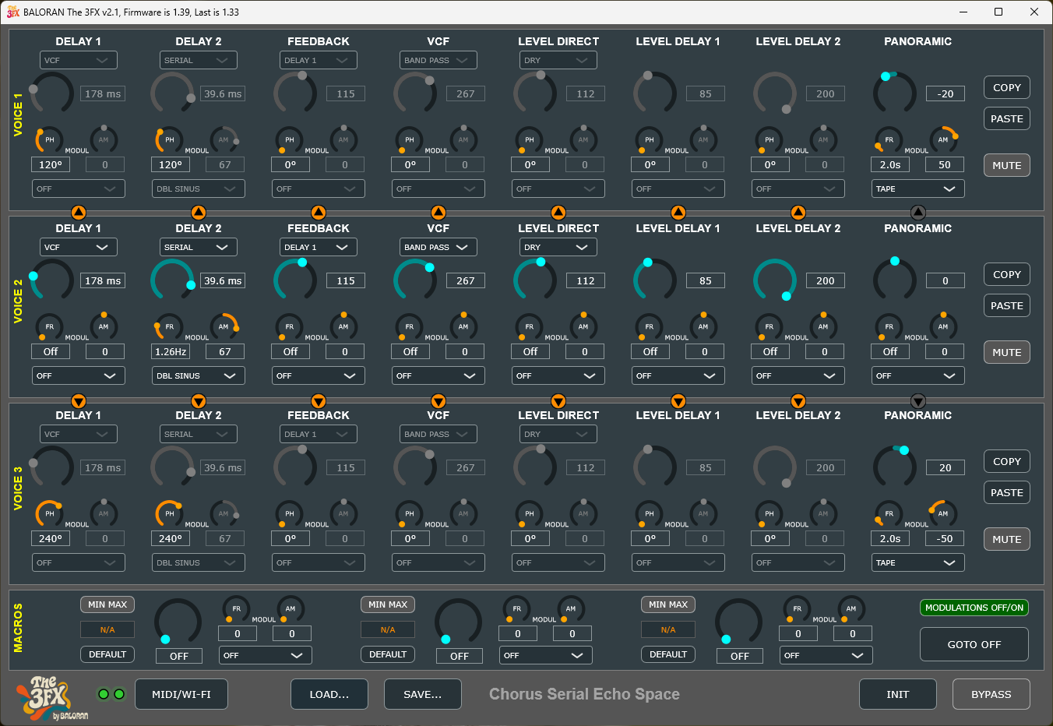
Task: Open the VCF routing dropdown for Voice 1 Delay 1
Action: [78, 59]
